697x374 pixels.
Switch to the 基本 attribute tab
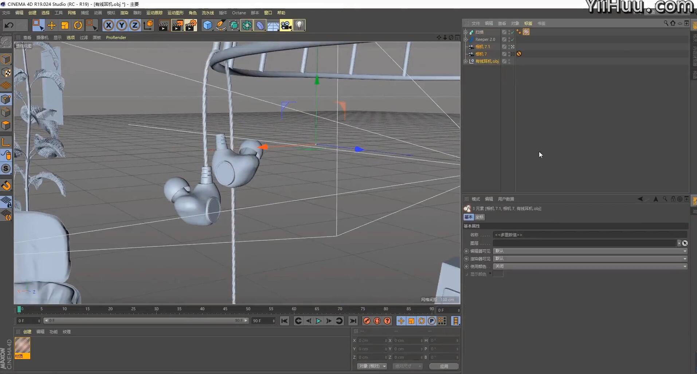pyautogui.click(x=469, y=217)
